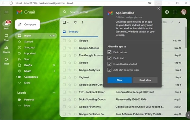This screenshot has height=120, width=190.
Task: Open the title bar three-dots menu
Action: pyautogui.click(x=158, y=3)
